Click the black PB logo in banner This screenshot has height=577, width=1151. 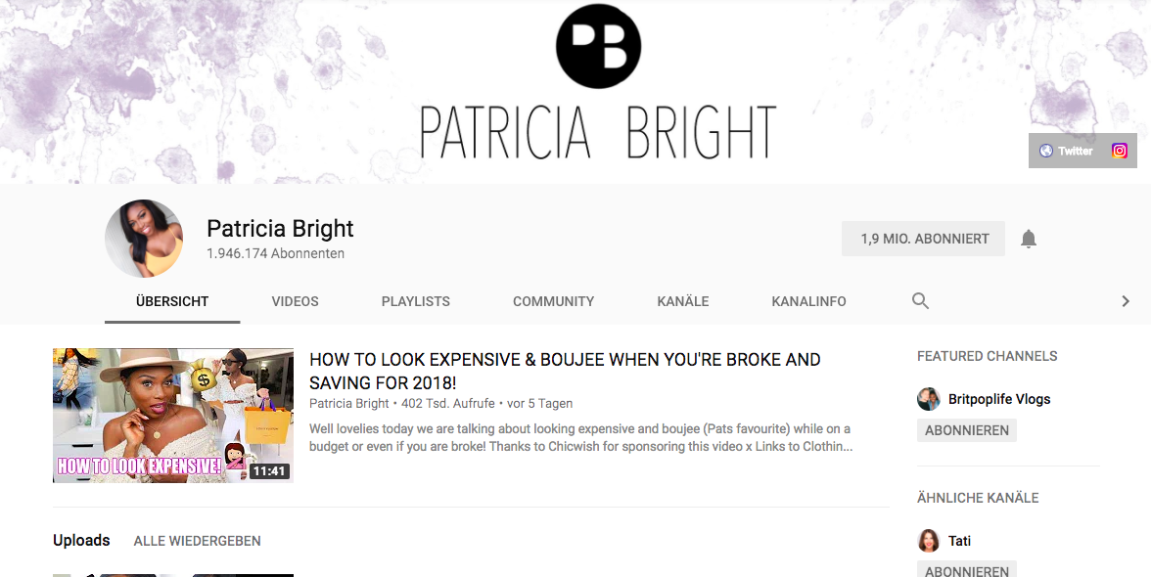coord(598,45)
